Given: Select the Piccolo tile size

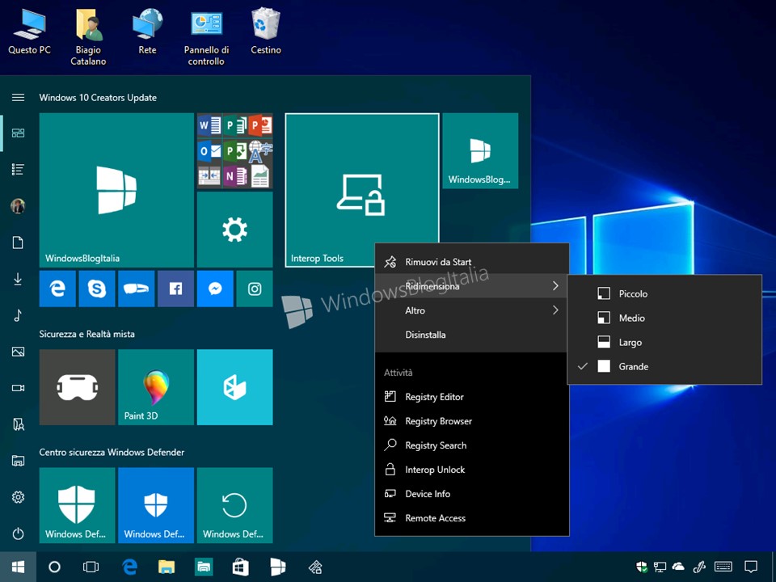Looking at the screenshot, I should point(664,293).
